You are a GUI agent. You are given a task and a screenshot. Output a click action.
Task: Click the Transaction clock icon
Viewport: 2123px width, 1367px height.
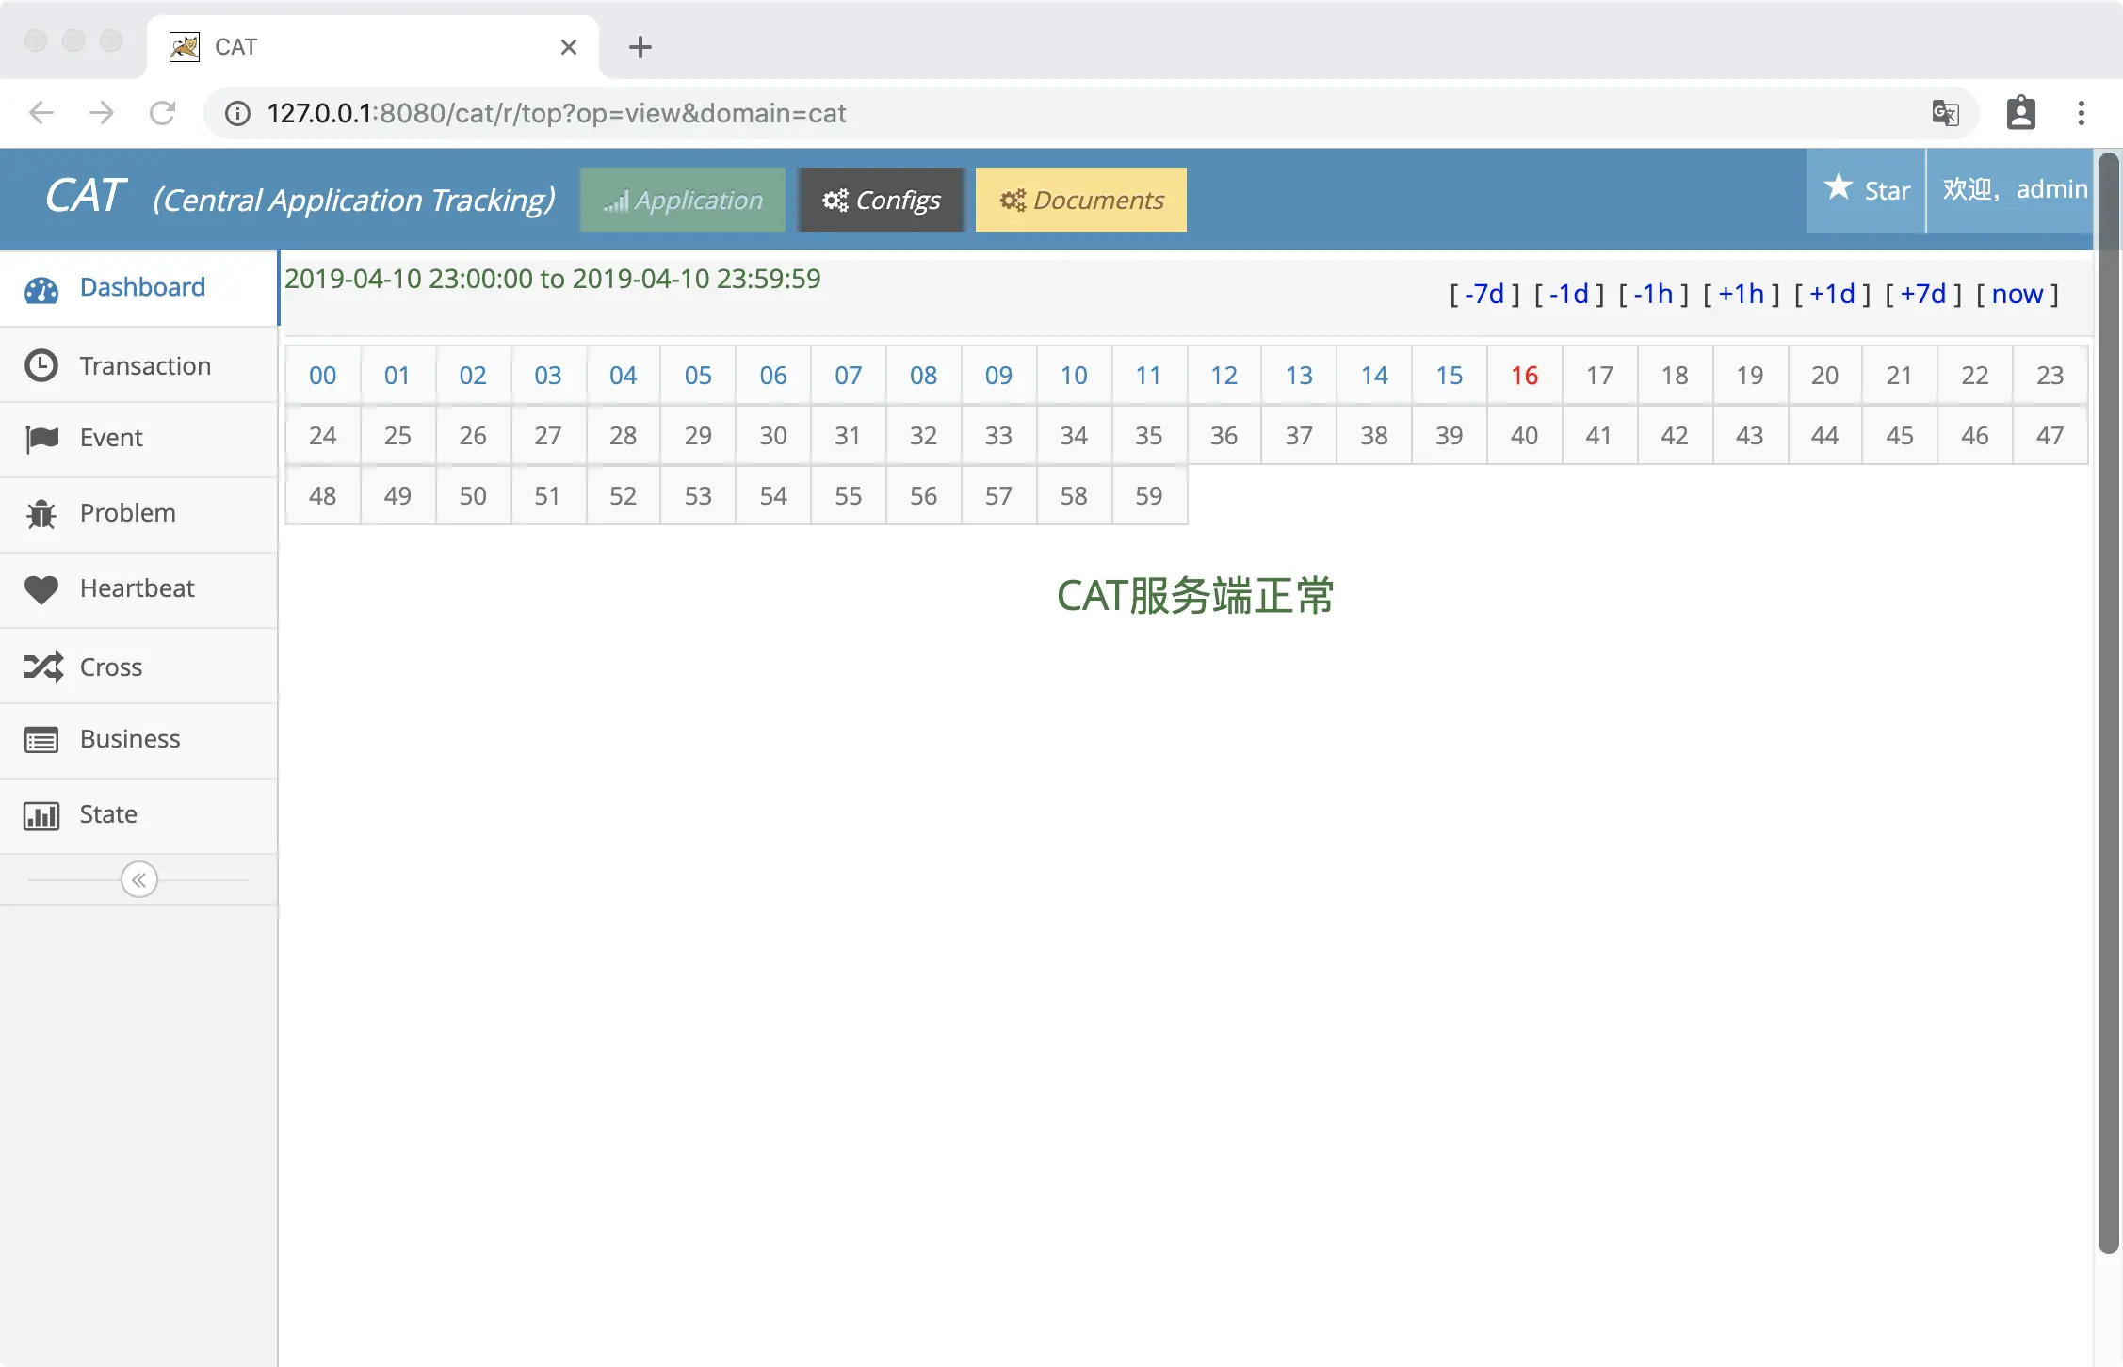click(x=41, y=365)
